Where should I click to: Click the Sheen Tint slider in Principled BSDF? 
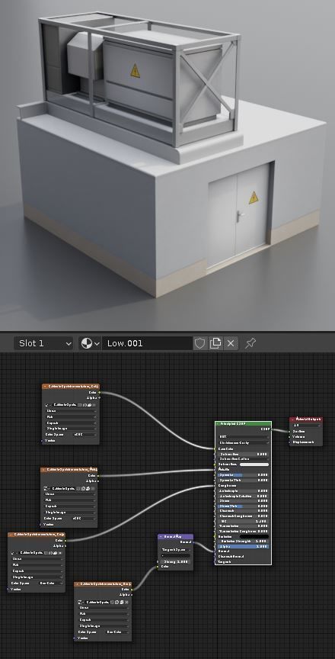(243, 506)
